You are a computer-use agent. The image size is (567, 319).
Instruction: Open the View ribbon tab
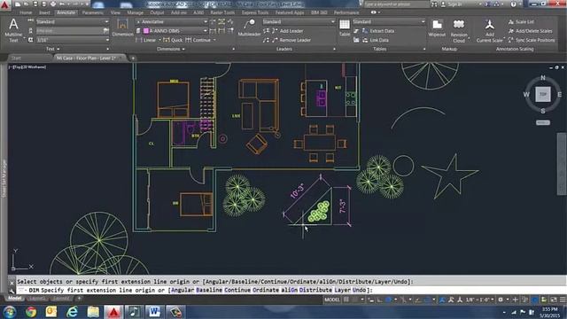coord(115,12)
